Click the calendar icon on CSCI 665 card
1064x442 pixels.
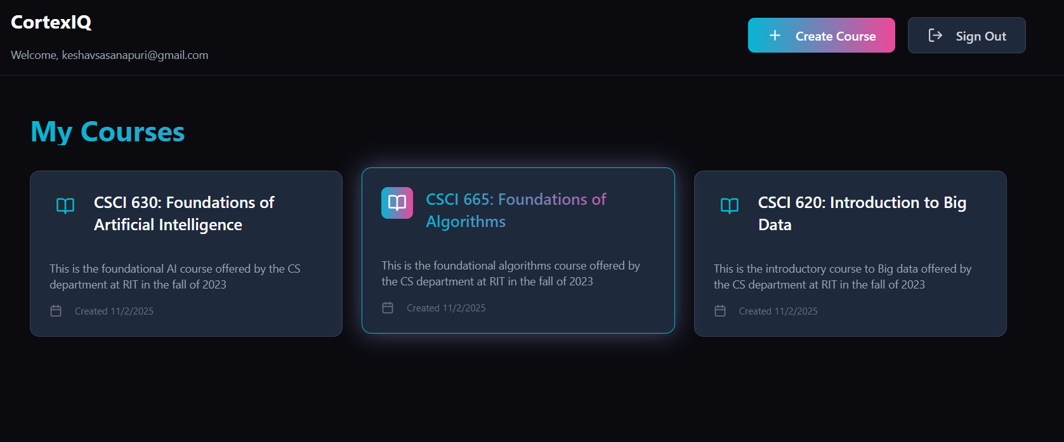click(388, 308)
